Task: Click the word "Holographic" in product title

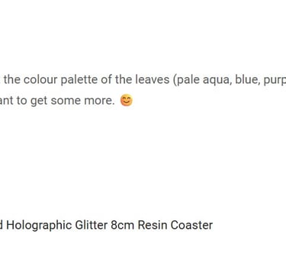Action: point(39,226)
